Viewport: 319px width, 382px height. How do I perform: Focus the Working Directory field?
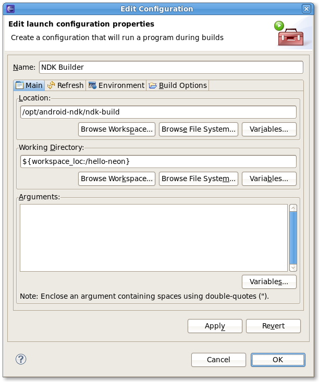pyautogui.click(x=158, y=161)
